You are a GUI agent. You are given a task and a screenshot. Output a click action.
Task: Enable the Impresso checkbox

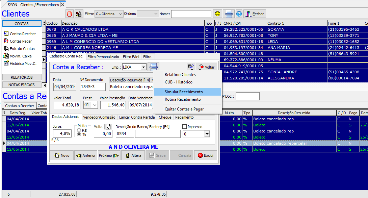pos(185,127)
